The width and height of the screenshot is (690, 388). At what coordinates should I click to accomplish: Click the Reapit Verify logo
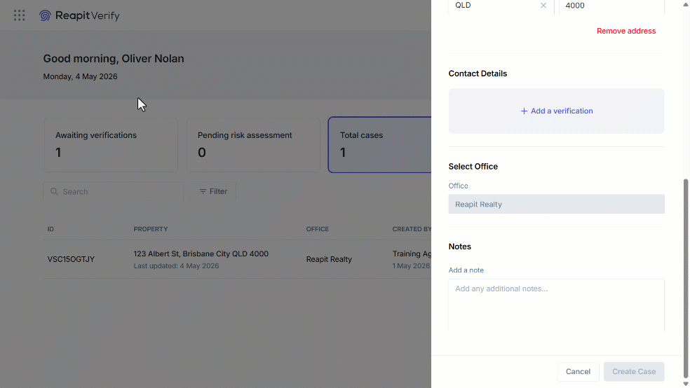point(79,15)
